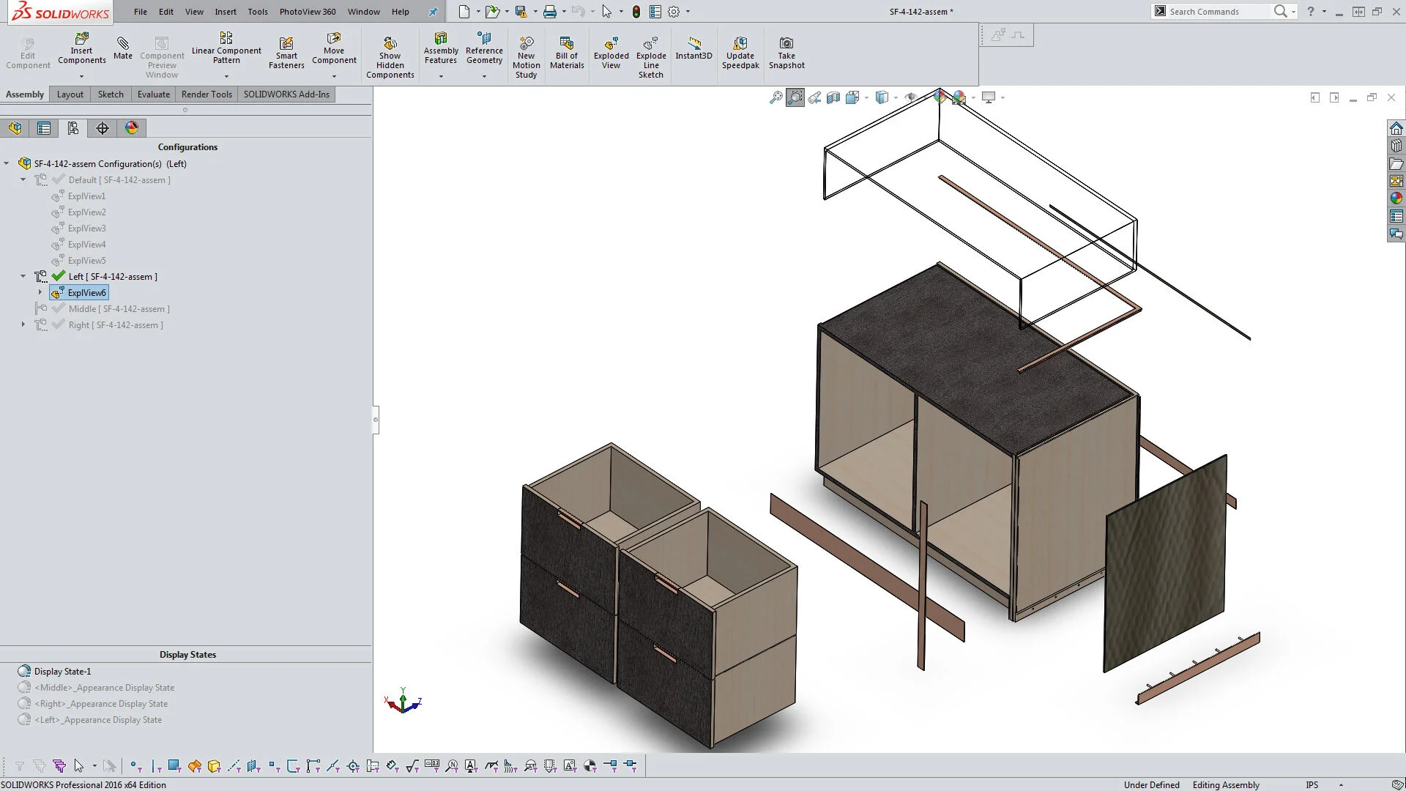Image resolution: width=1406 pixels, height=791 pixels.
Task: Click Zoom to Area magnifier icon
Action: point(795,97)
